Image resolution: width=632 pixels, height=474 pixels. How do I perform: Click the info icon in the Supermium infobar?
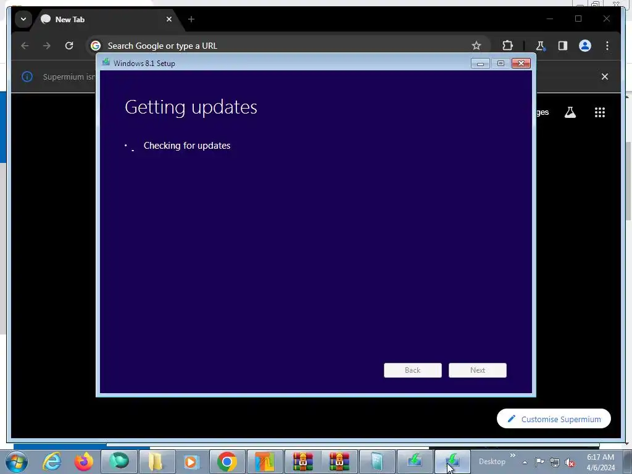(x=27, y=77)
